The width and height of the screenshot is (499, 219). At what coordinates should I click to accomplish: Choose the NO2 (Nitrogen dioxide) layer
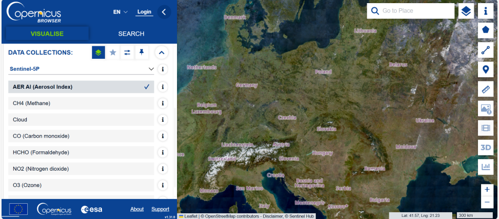(81, 169)
